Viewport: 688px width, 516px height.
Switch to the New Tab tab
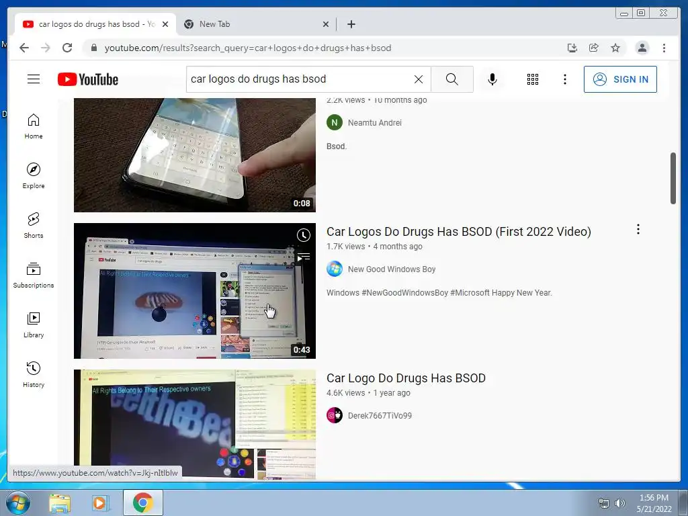tap(256, 24)
